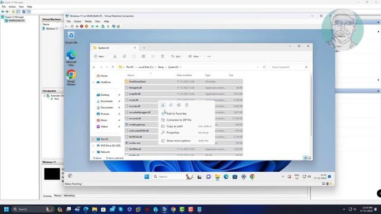The image size is (381, 214).
Task: Click the Copy icon in Explorer toolbar
Action: [x=124, y=56]
